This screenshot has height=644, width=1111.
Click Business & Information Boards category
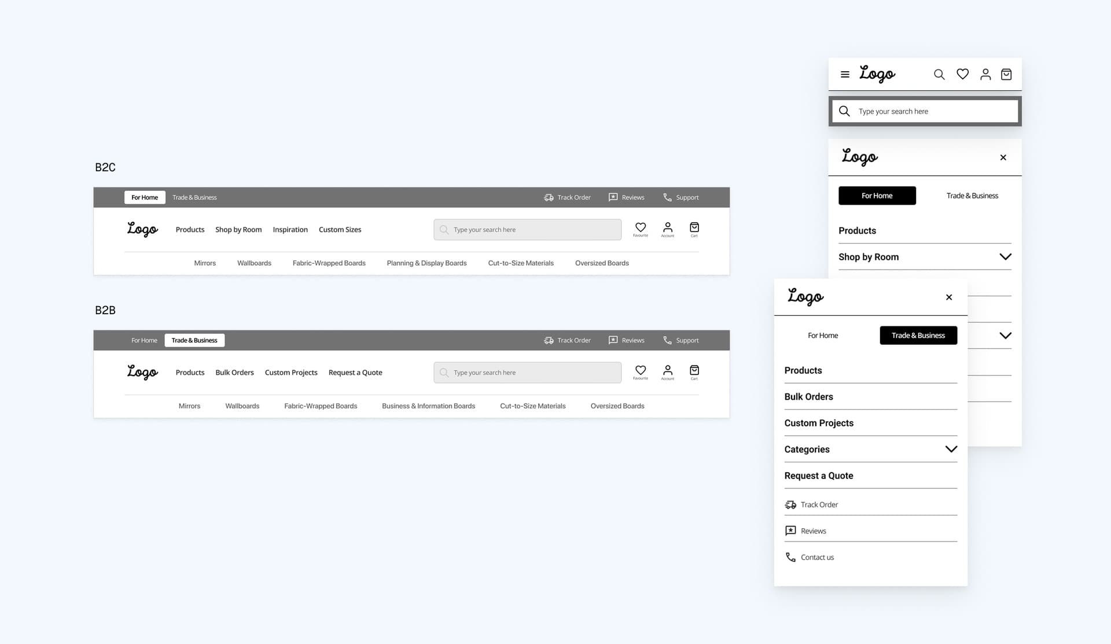428,406
